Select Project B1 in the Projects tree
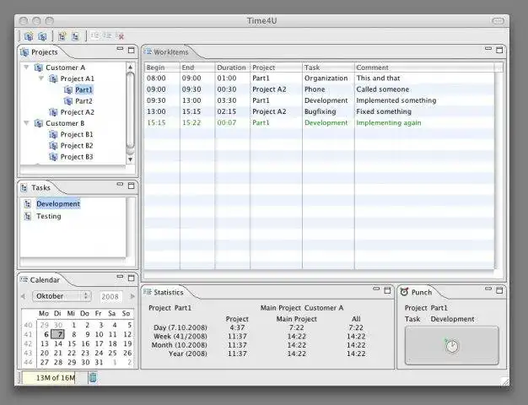The width and height of the screenshot is (528, 405). [x=77, y=134]
